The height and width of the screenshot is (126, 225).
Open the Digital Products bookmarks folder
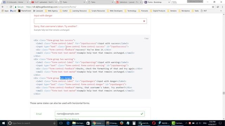click(157, 11)
